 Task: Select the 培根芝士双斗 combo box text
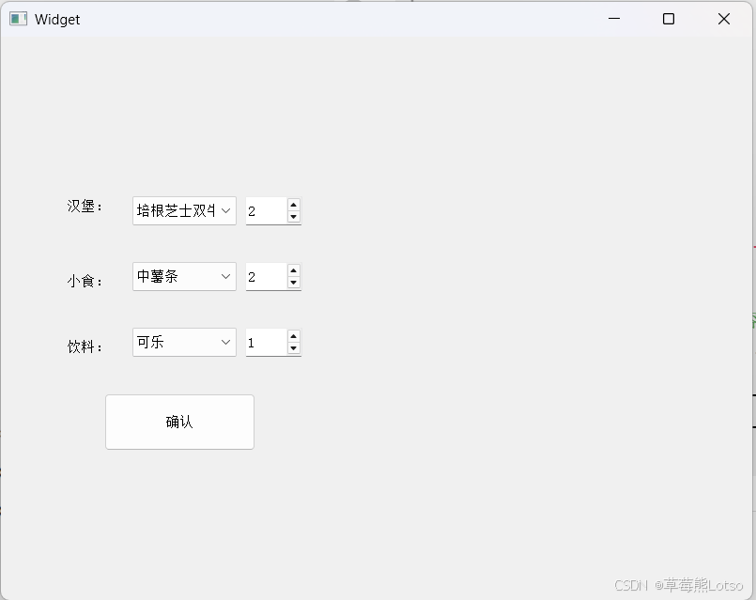point(174,210)
